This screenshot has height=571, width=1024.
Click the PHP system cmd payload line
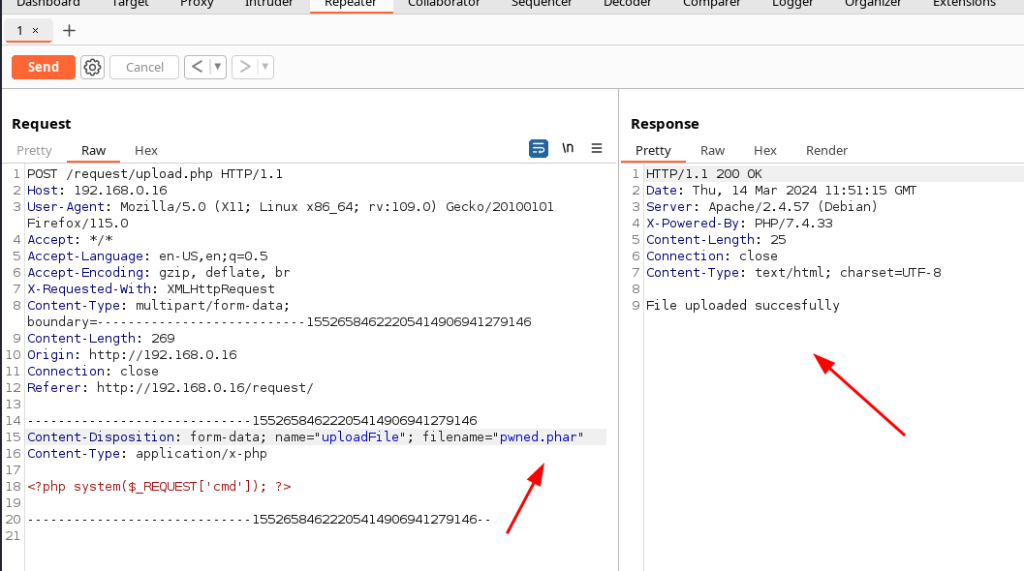pyautogui.click(x=159, y=487)
